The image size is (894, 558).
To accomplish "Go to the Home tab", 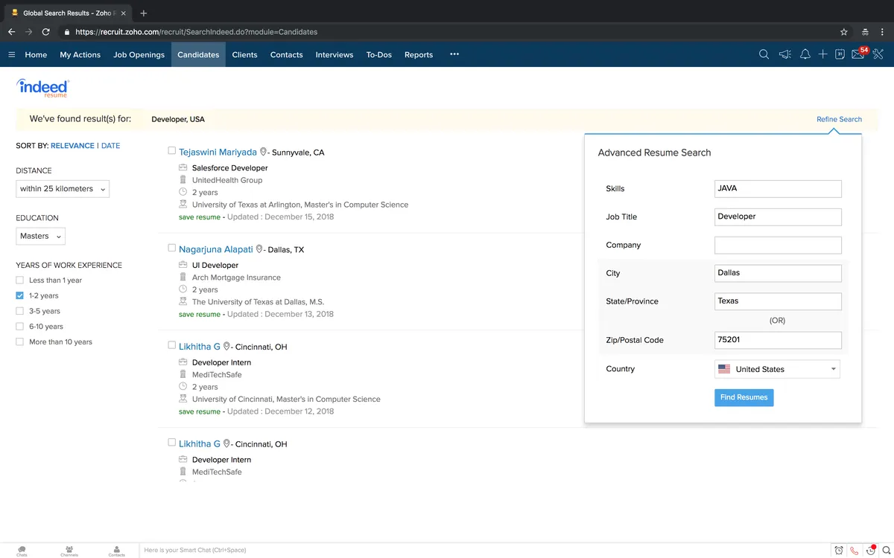I will click(x=36, y=54).
